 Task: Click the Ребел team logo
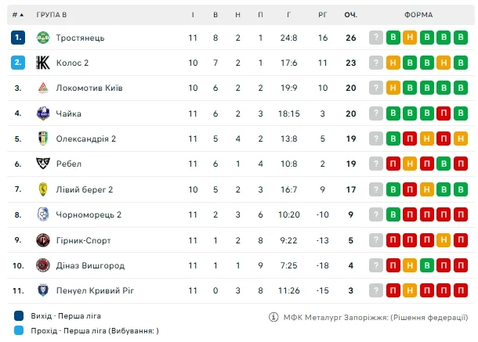[43, 164]
